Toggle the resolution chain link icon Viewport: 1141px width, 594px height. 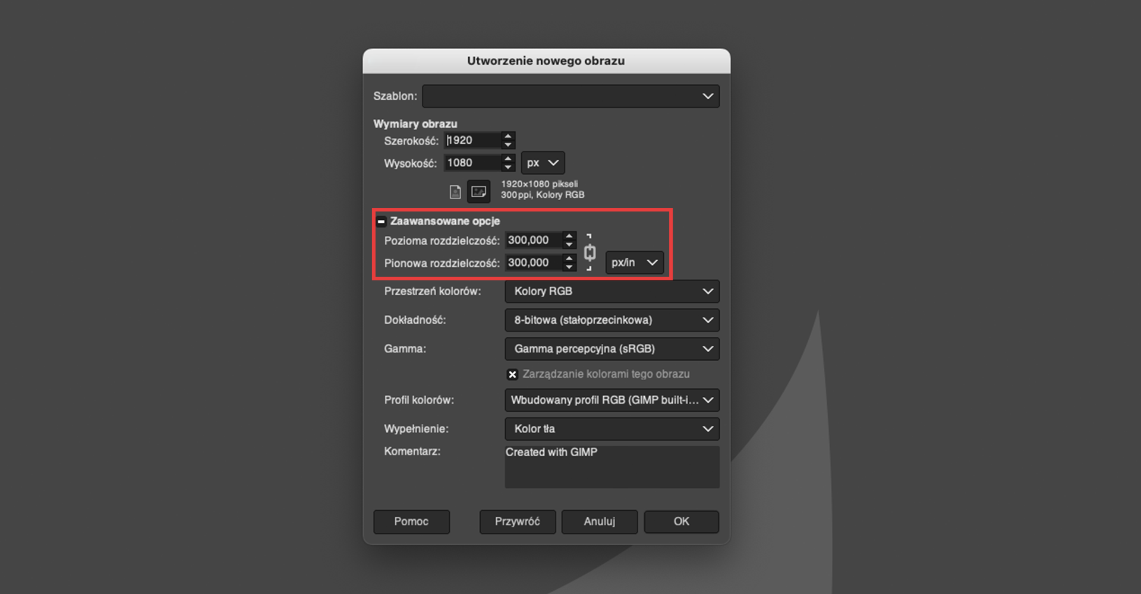pos(590,252)
